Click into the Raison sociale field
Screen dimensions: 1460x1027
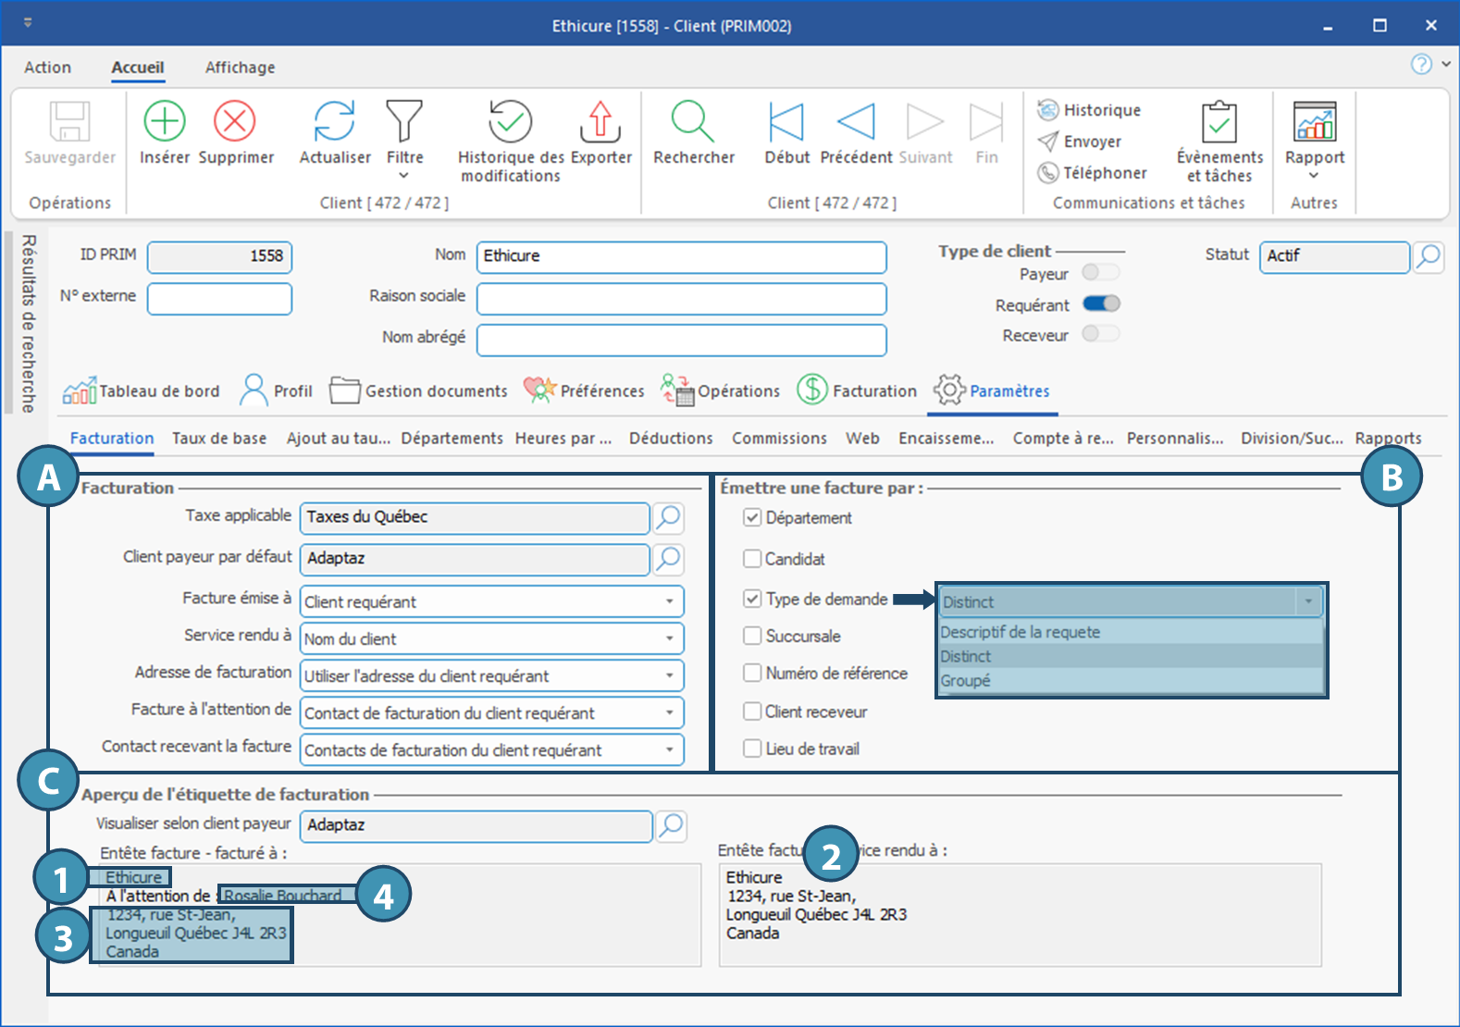681,299
